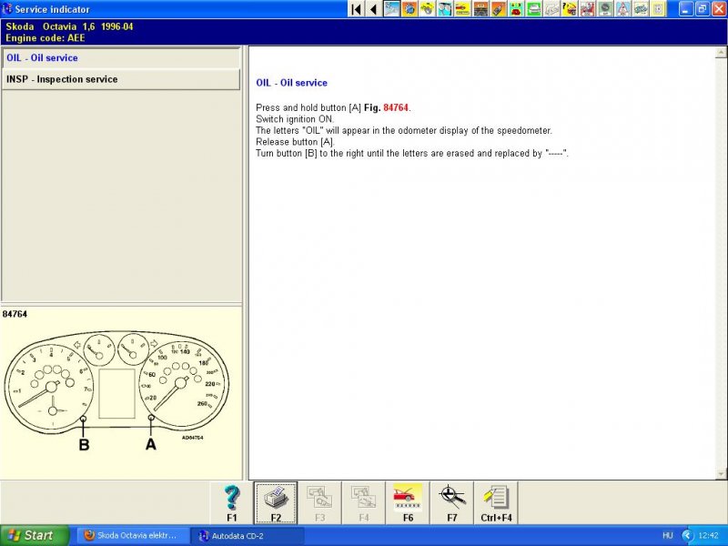Viewport: 728px width, 546px height.
Task: Click the 'Release button [A].' instruction line
Action: 295,142
